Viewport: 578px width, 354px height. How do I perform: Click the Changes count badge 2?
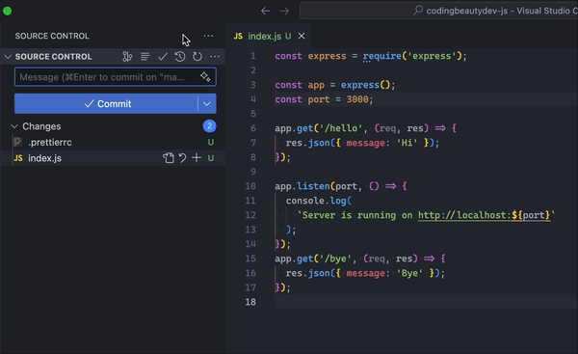pyautogui.click(x=209, y=126)
